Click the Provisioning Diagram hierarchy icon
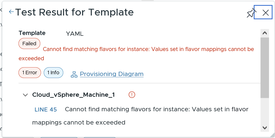The width and height of the screenshot is (275, 138). [74, 74]
